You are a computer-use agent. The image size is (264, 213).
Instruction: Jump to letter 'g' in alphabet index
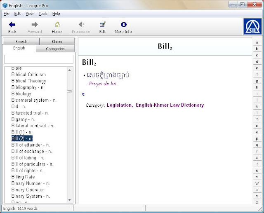click(x=257, y=81)
